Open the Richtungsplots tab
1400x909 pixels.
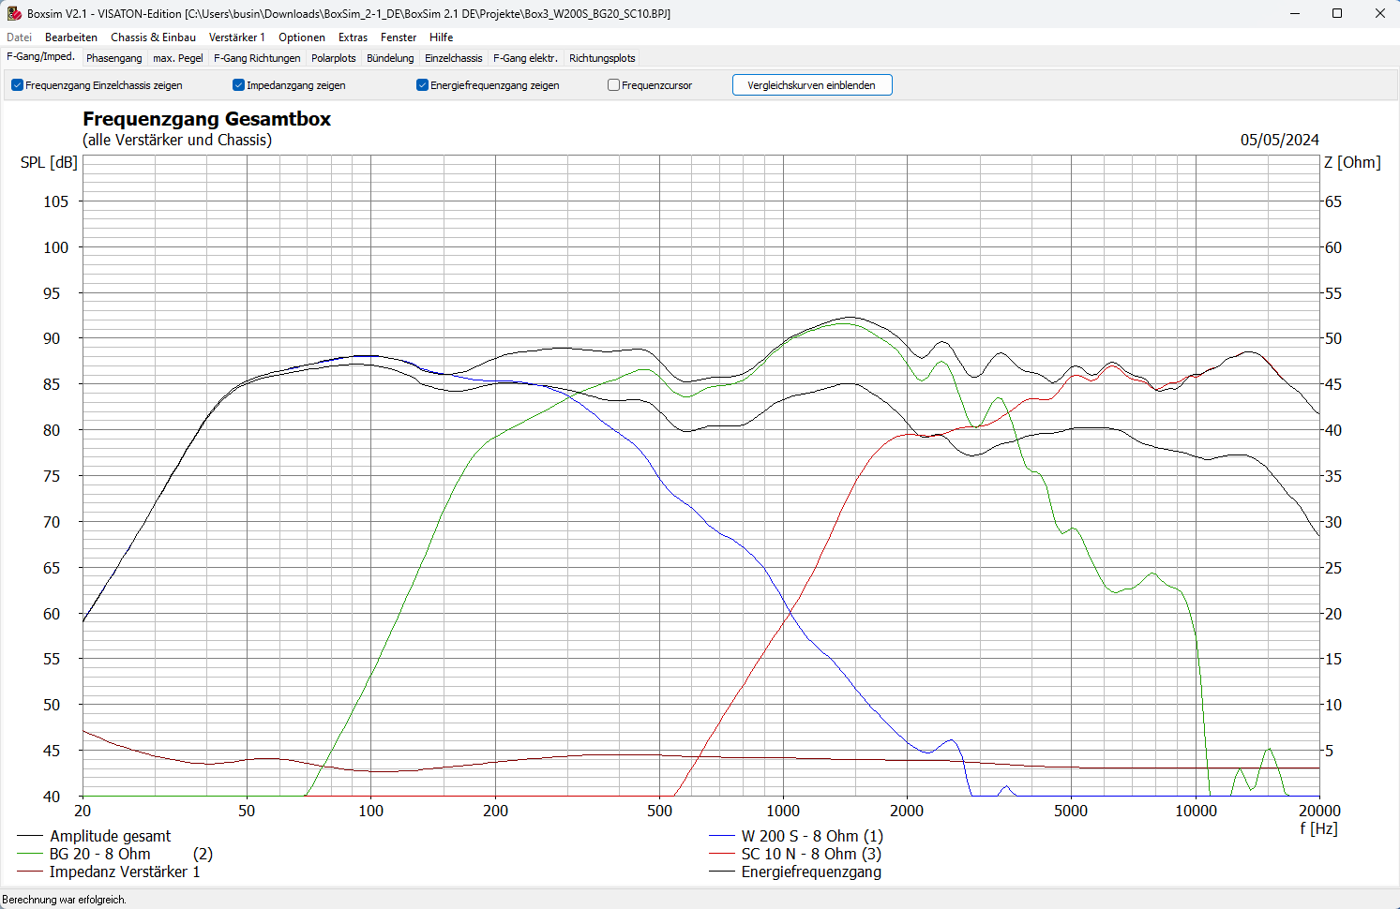click(x=602, y=58)
